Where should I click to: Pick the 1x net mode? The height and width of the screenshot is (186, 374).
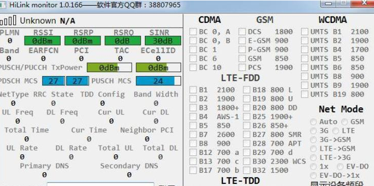pos(313,167)
